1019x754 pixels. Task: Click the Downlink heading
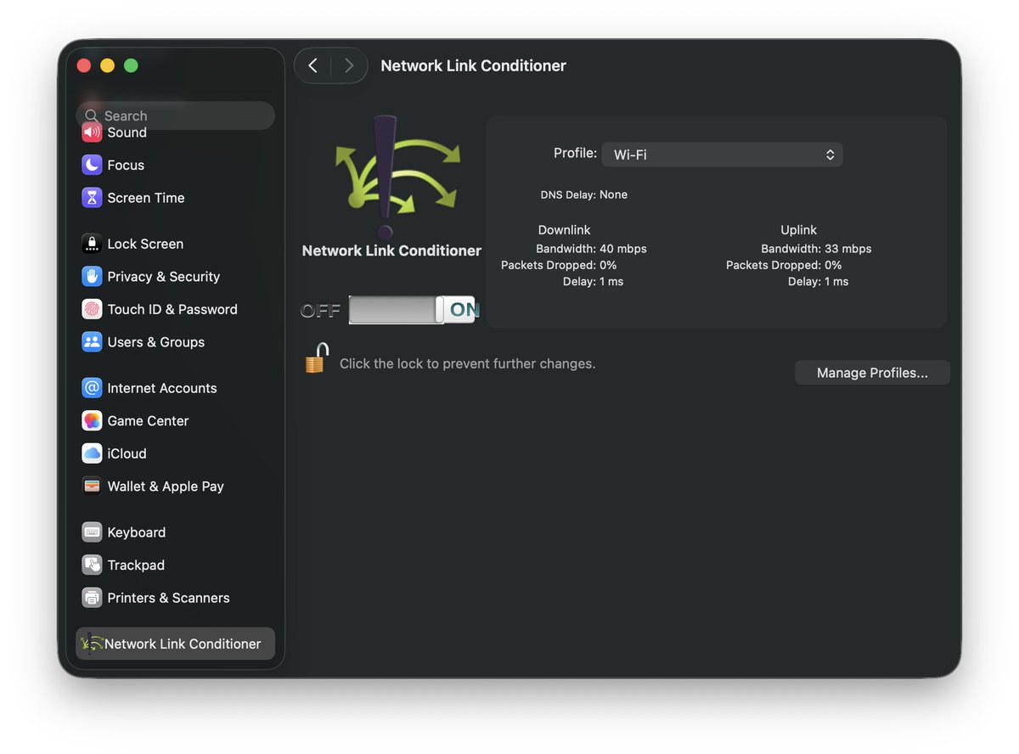click(564, 230)
